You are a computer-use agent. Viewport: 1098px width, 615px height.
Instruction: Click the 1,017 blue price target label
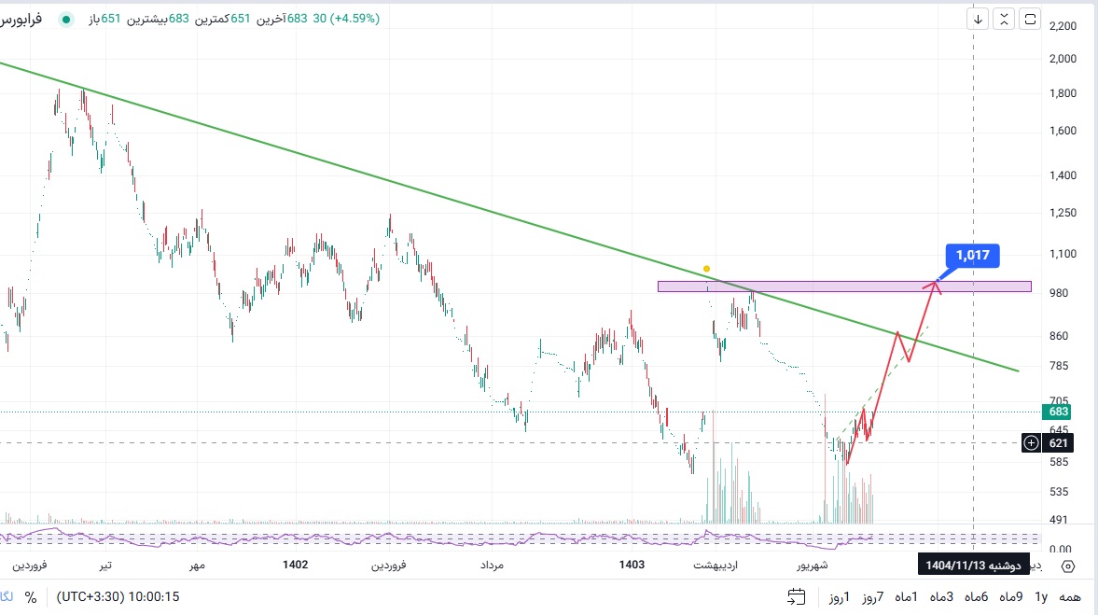(973, 255)
